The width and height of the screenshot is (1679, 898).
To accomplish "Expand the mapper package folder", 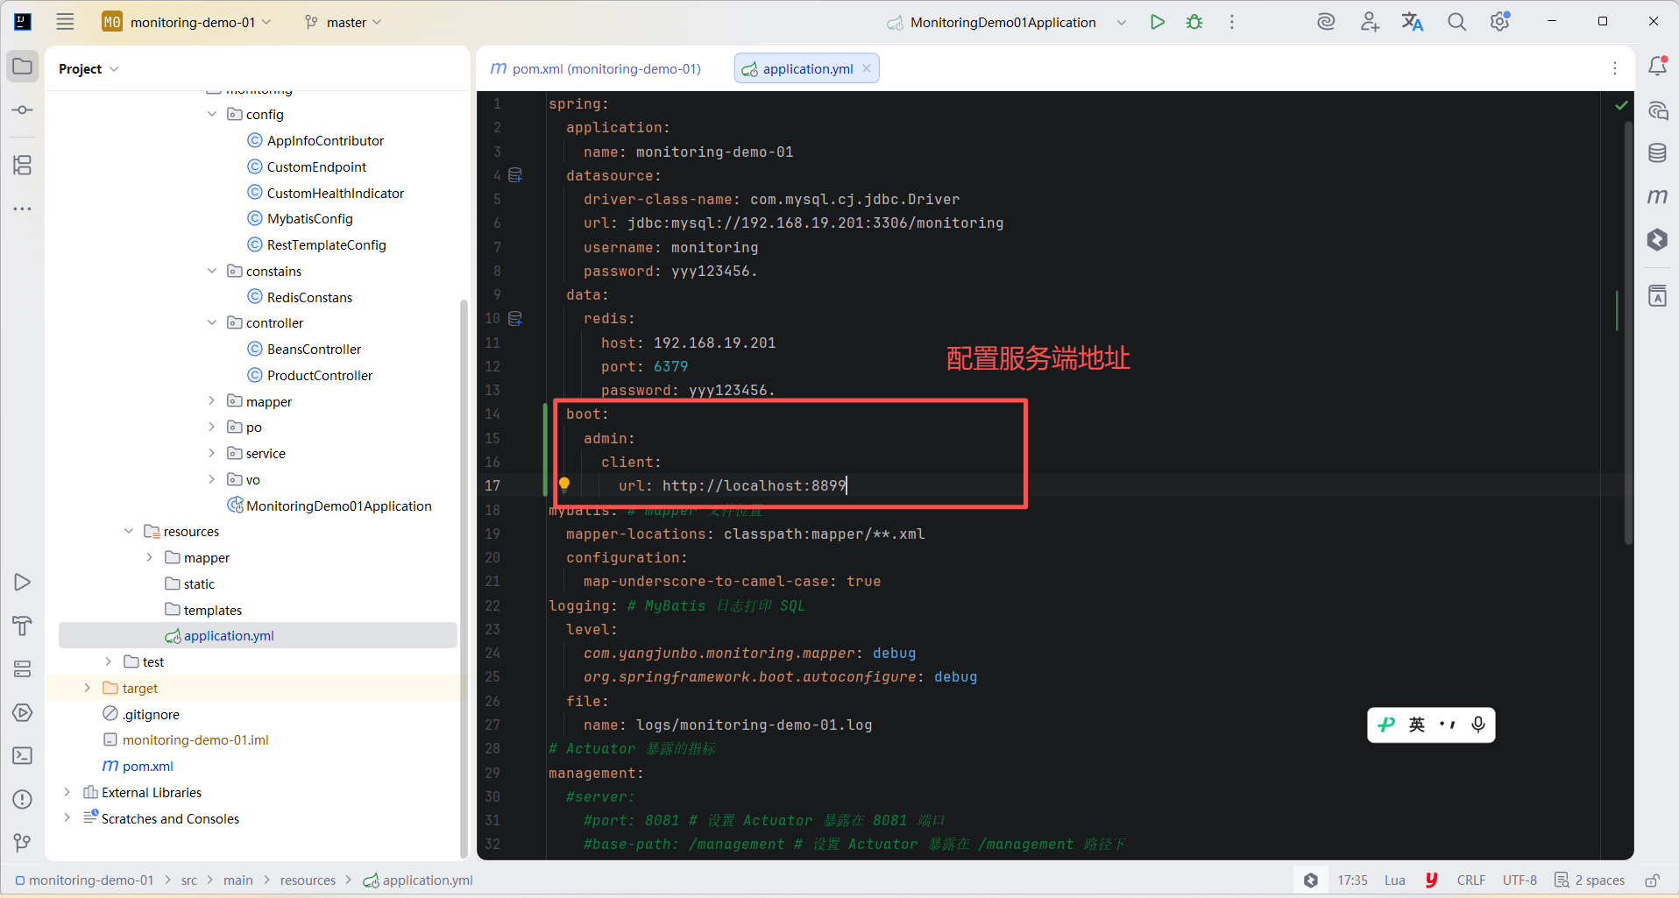I will click(212, 401).
